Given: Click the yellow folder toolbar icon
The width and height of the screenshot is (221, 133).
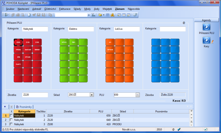Looking at the screenshot, I should tap(100, 15).
